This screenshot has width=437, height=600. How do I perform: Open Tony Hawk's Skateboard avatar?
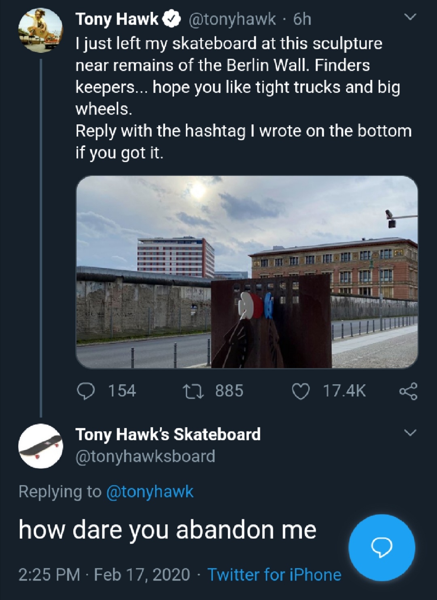coord(40,446)
